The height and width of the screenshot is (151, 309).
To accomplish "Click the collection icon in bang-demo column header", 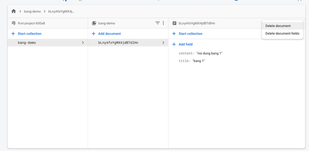I will coord(94,23).
